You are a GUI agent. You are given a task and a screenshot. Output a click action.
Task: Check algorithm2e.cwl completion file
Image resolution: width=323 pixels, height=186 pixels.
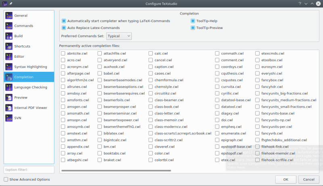point(63,80)
